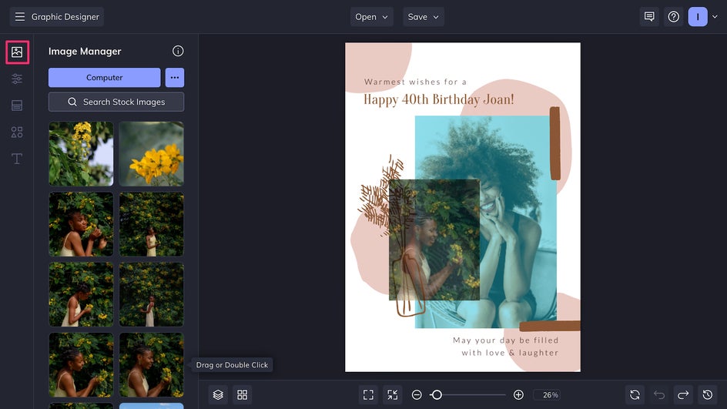Open the Image Manager sidebar icon

tap(17, 52)
